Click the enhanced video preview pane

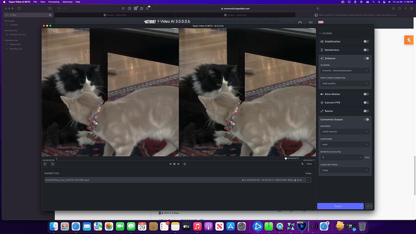247,93
